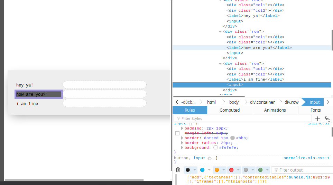Switch to the Computed tab
Image resolution: width=333 pixels, height=185 pixels.
click(x=230, y=110)
